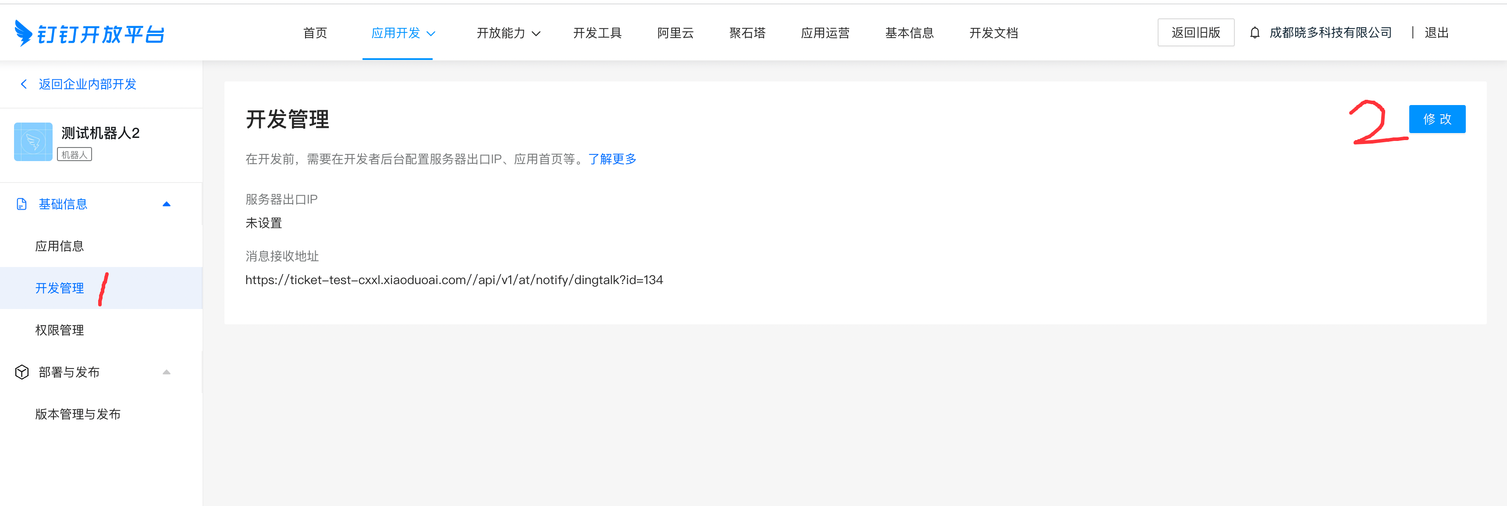Open the 聚石塔 nav item
This screenshot has height=506, width=1507.
point(747,33)
